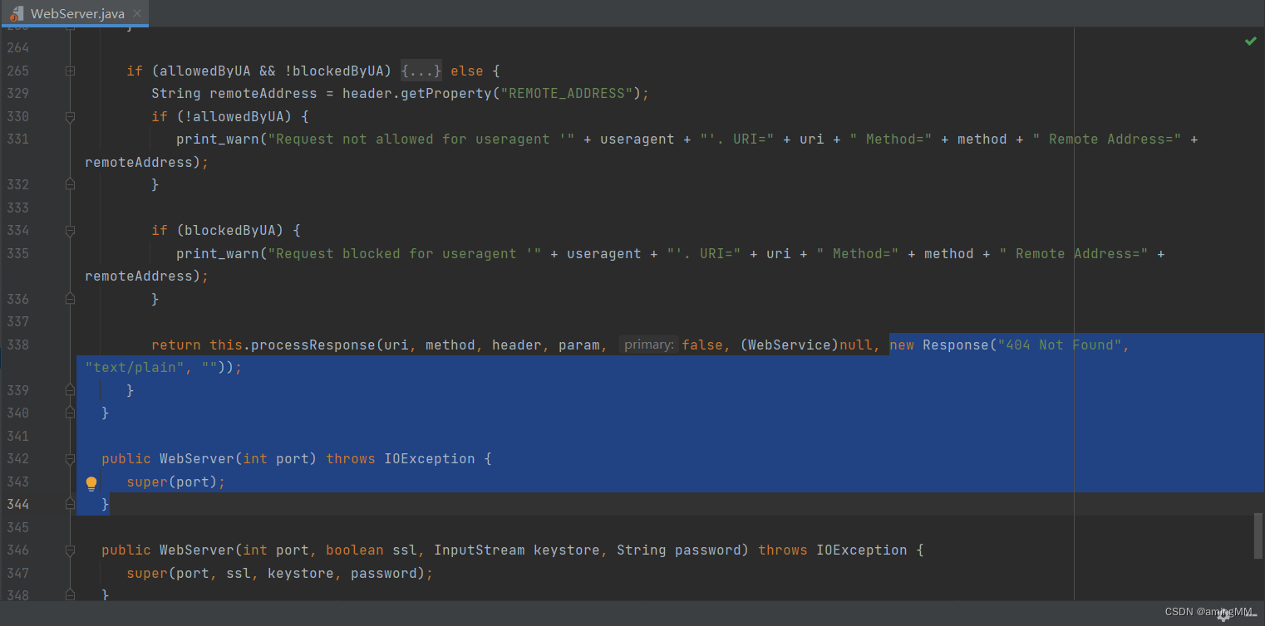Click 'boolean ssl' parameter on line 346
Screen dimensions: 1265x626
pos(372,550)
